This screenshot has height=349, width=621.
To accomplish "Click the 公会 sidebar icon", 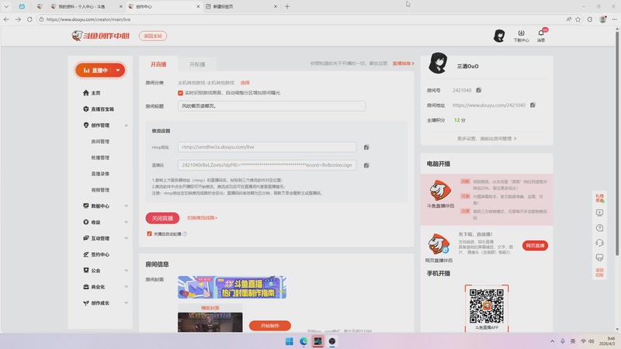I will pyautogui.click(x=86, y=270).
